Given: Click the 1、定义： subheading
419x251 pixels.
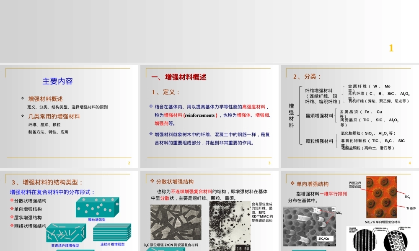Looking at the screenshot, I should (166, 92).
